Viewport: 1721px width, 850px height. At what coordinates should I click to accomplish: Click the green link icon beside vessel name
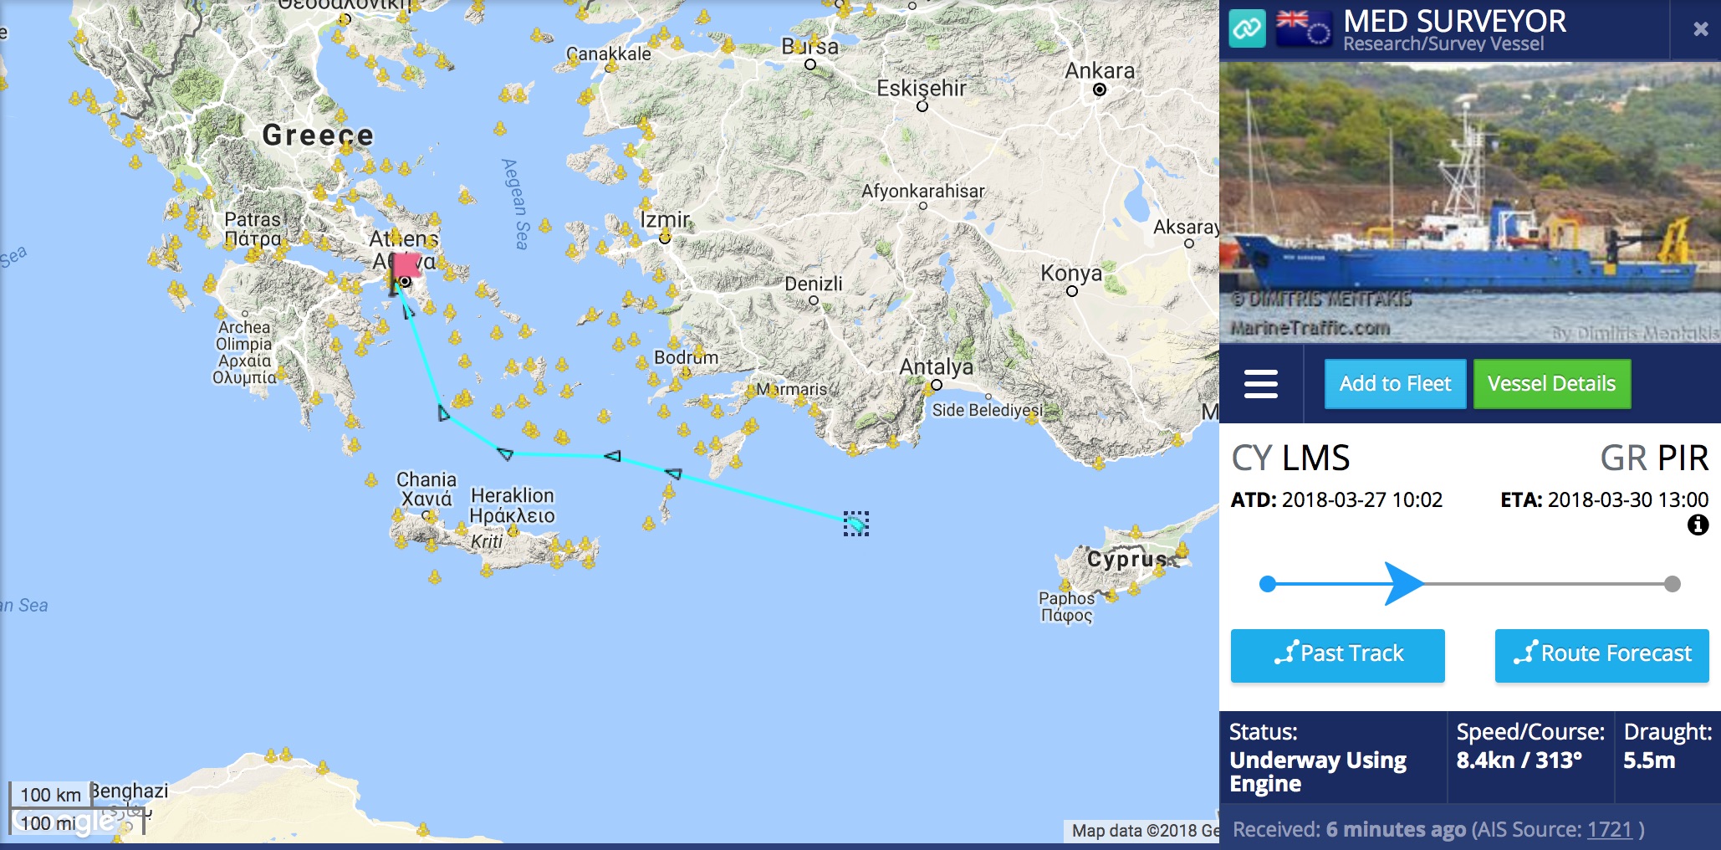[1247, 28]
